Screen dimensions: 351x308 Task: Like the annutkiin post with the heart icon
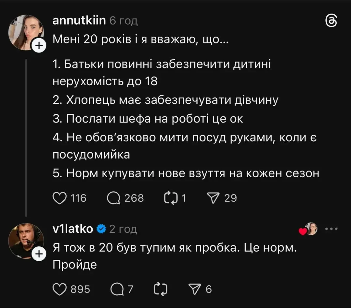(x=59, y=198)
